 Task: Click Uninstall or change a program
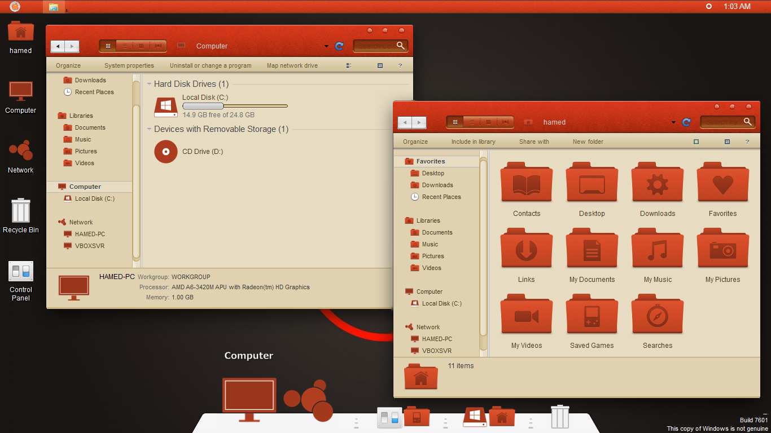click(x=211, y=66)
